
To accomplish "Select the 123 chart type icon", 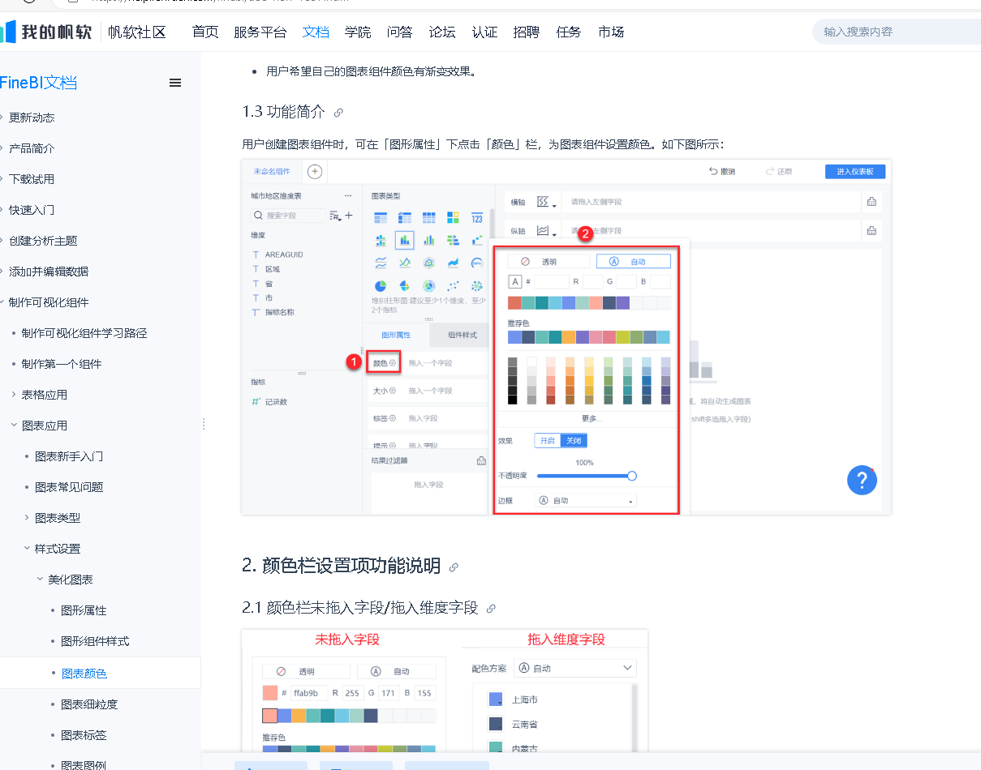I will (x=477, y=217).
